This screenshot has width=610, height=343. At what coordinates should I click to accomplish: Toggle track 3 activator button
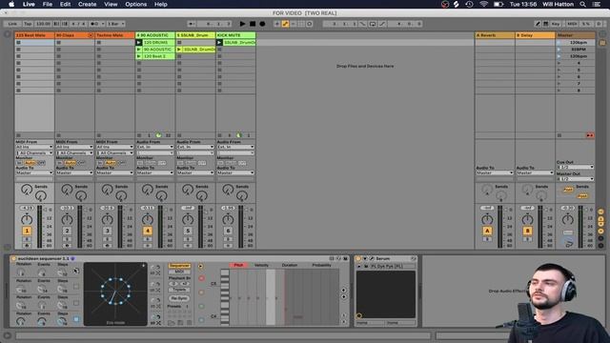tap(108, 231)
